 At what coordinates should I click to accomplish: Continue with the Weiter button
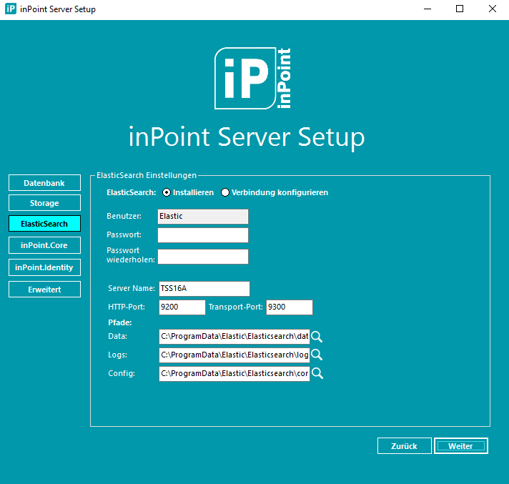click(x=461, y=446)
